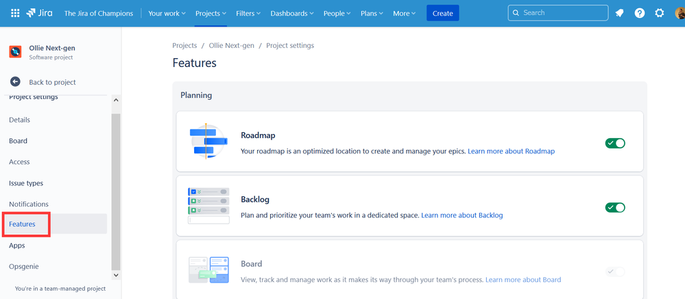Expand the Plans dropdown

pyautogui.click(x=372, y=14)
